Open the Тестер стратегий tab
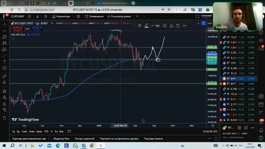This screenshot has height=149, width=265. click(84, 139)
